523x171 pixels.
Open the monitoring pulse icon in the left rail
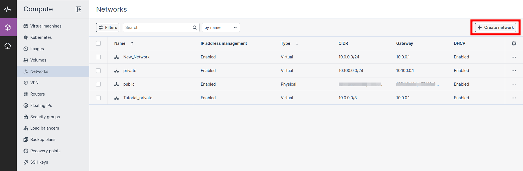coord(8,9)
